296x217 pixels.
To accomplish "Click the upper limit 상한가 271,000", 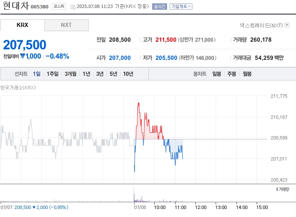I will point(197,40).
